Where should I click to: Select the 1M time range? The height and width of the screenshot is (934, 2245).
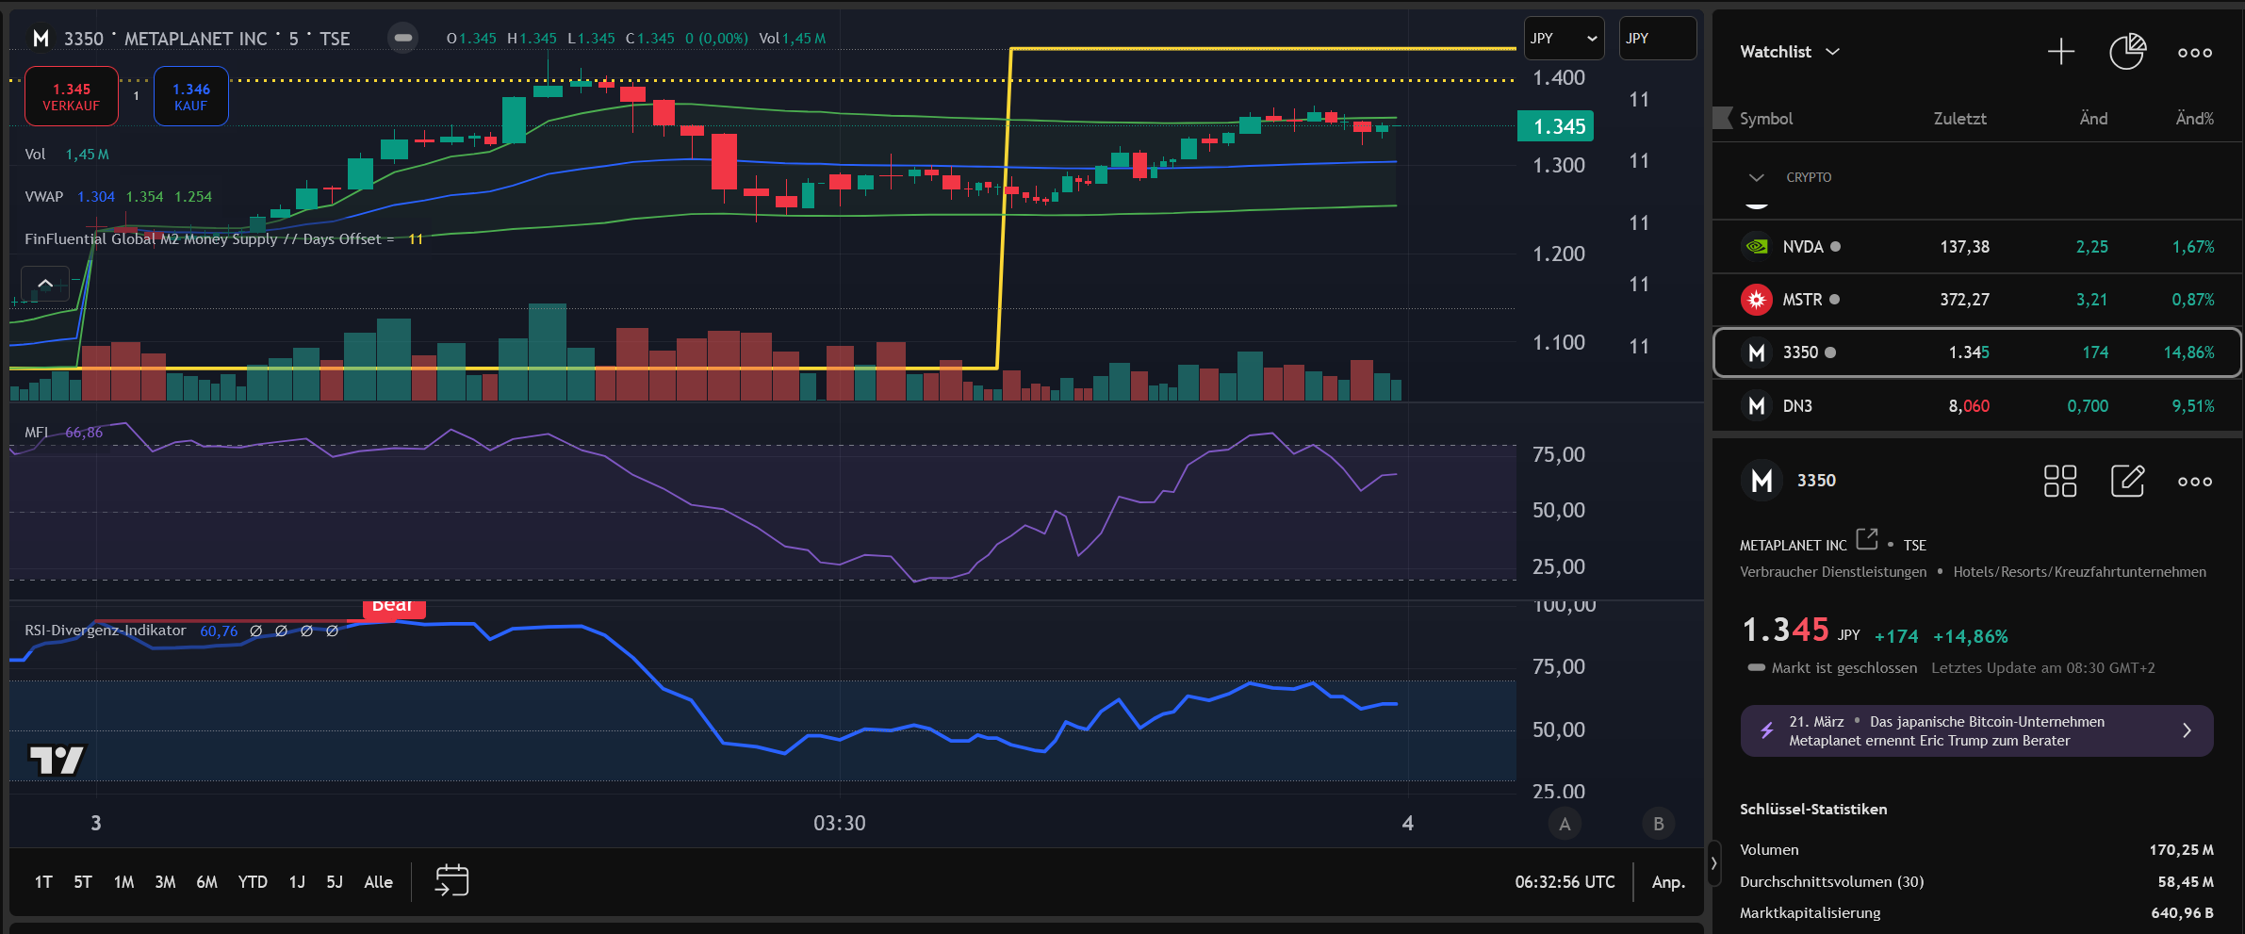click(x=123, y=882)
